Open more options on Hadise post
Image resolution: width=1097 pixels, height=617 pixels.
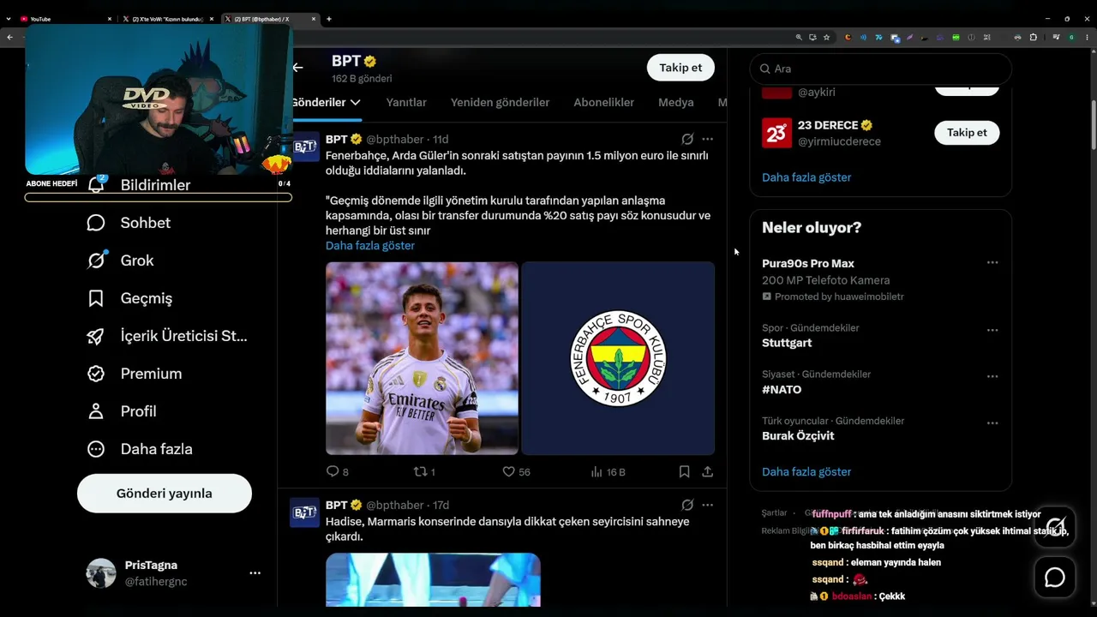point(707,505)
